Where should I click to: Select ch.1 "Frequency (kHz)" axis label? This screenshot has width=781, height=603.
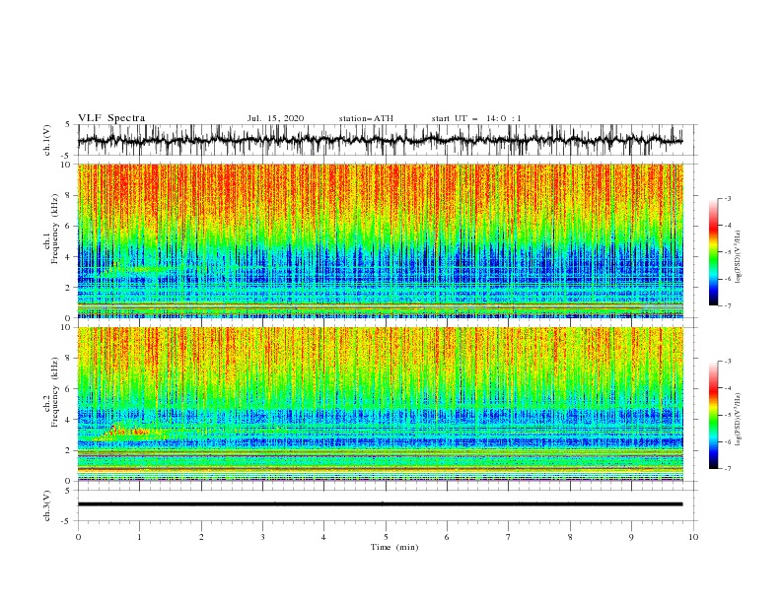tap(55, 228)
